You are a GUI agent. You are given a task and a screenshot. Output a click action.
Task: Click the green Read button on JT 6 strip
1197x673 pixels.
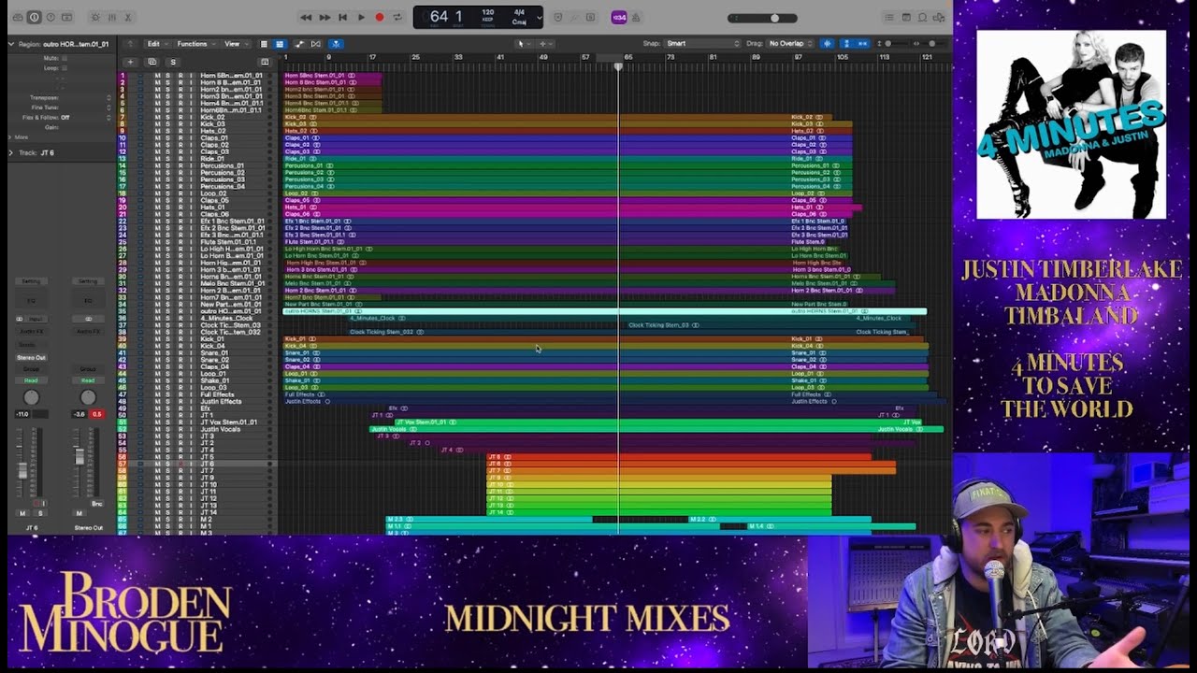[x=31, y=380]
